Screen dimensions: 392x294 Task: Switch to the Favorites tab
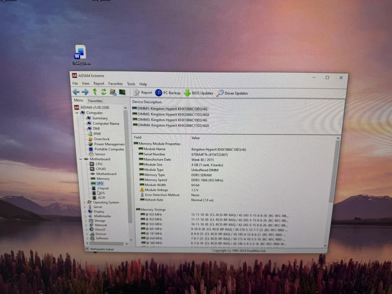(x=95, y=101)
